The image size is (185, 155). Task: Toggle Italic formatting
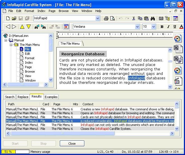tap(168, 27)
